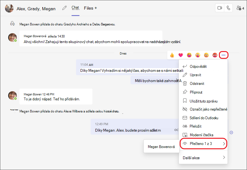Image resolution: width=247 pixels, height=170 pixels.
Task: Click Sdílení do Outlooku option
Action: tap(203, 118)
